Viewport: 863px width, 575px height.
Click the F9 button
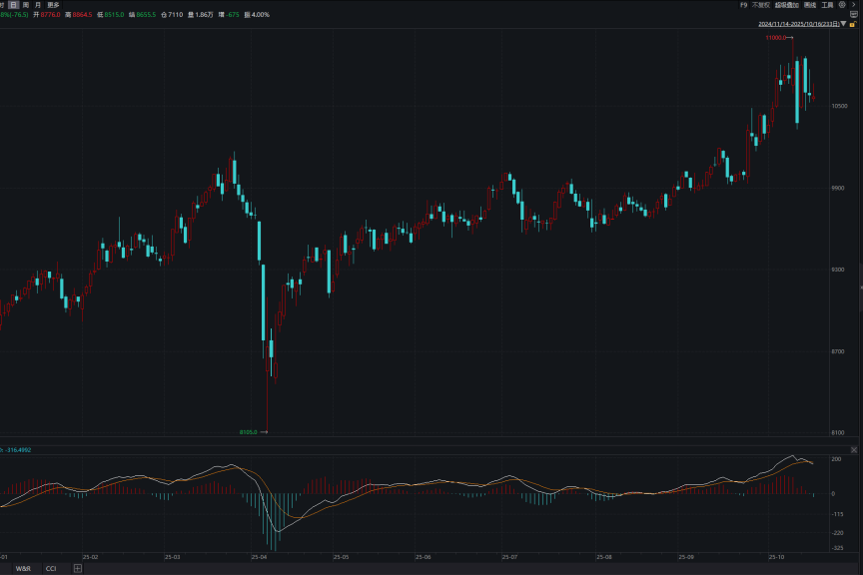point(742,5)
